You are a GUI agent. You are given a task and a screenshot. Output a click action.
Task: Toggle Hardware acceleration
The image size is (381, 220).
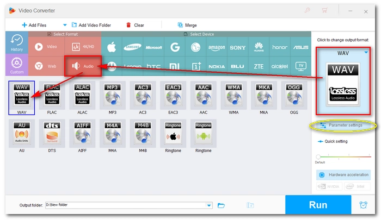click(x=343, y=174)
